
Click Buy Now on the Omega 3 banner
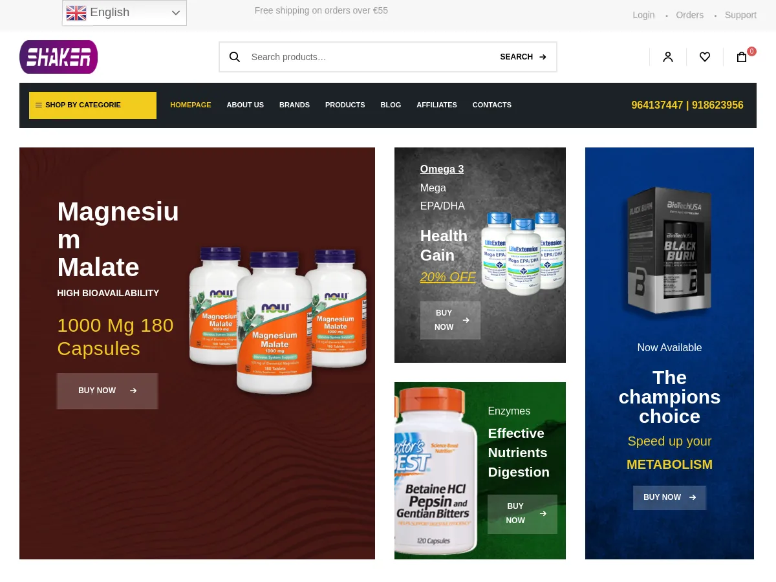(x=450, y=320)
